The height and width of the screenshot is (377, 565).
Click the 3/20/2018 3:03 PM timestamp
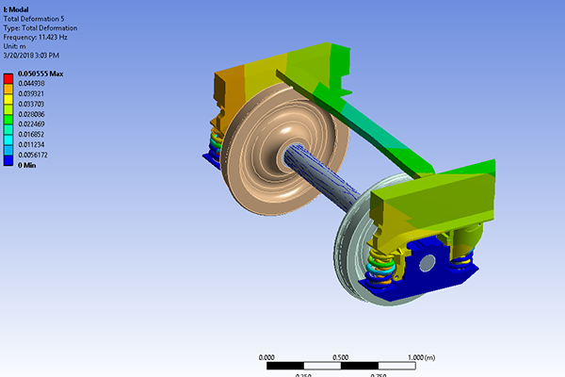tap(31, 56)
